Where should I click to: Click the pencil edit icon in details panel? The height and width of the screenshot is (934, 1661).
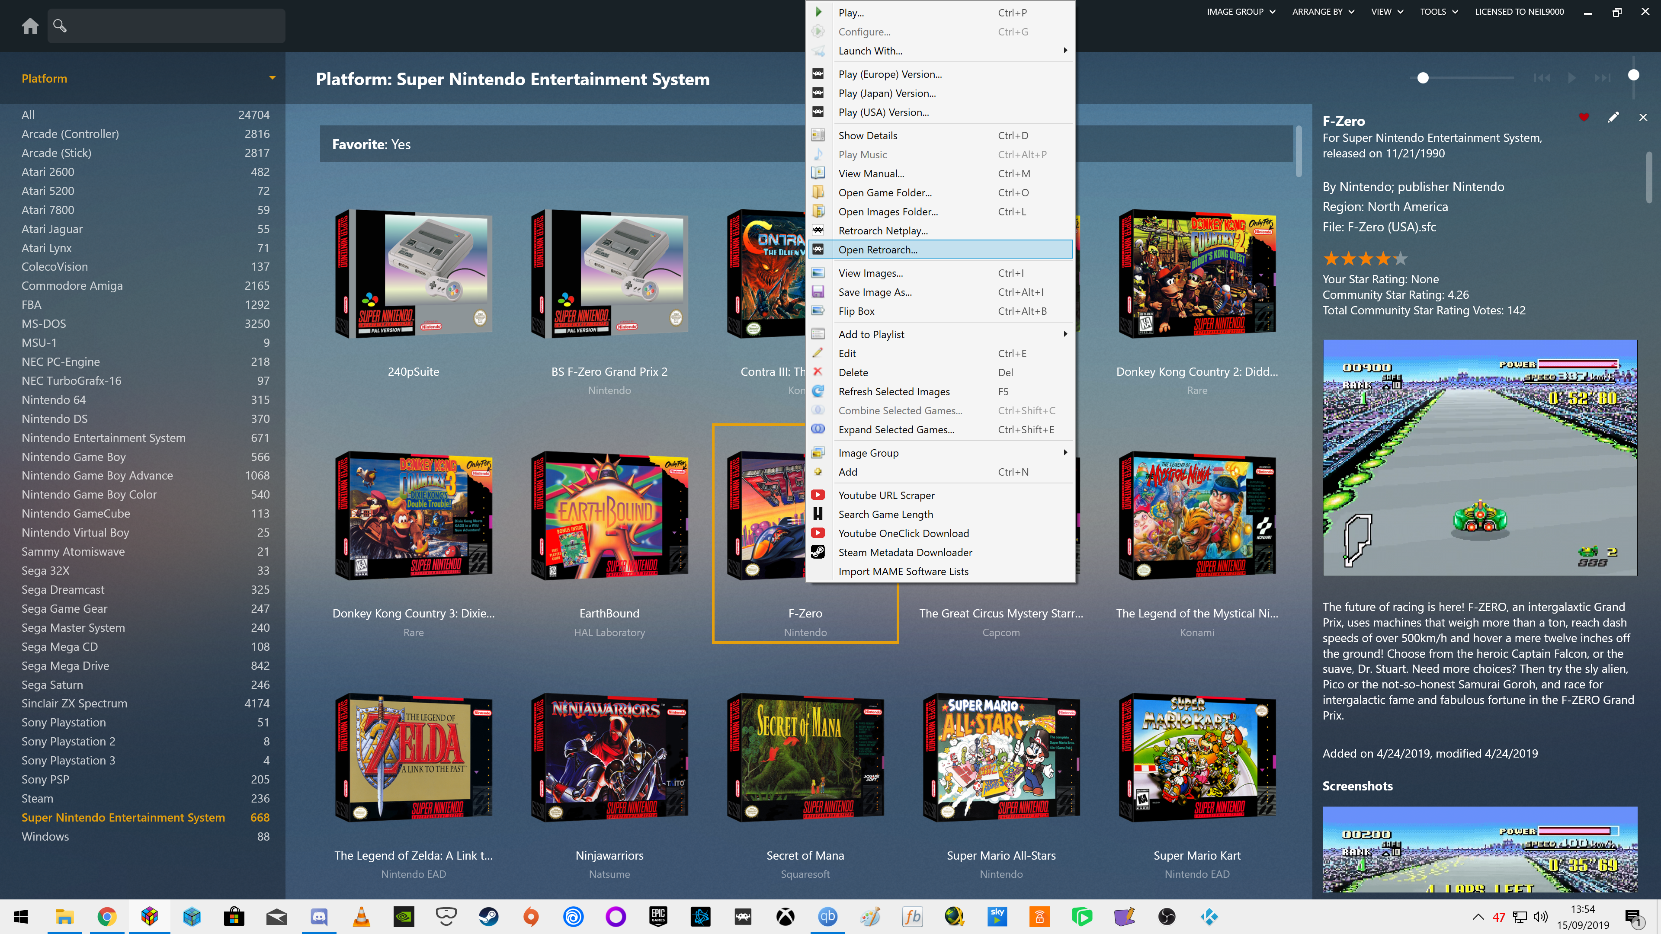point(1613,117)
